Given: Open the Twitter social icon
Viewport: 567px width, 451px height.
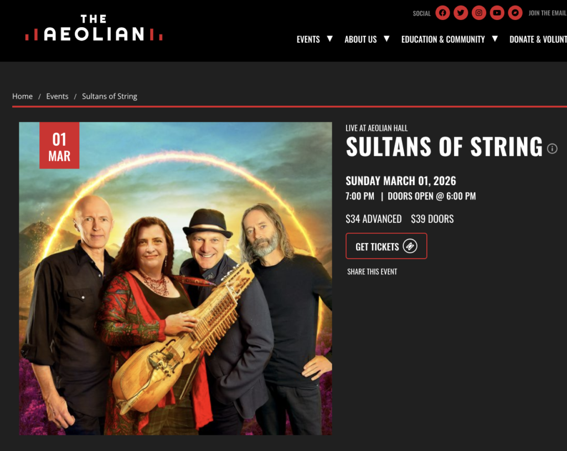Looking at the screenshot, I should 461,13.
